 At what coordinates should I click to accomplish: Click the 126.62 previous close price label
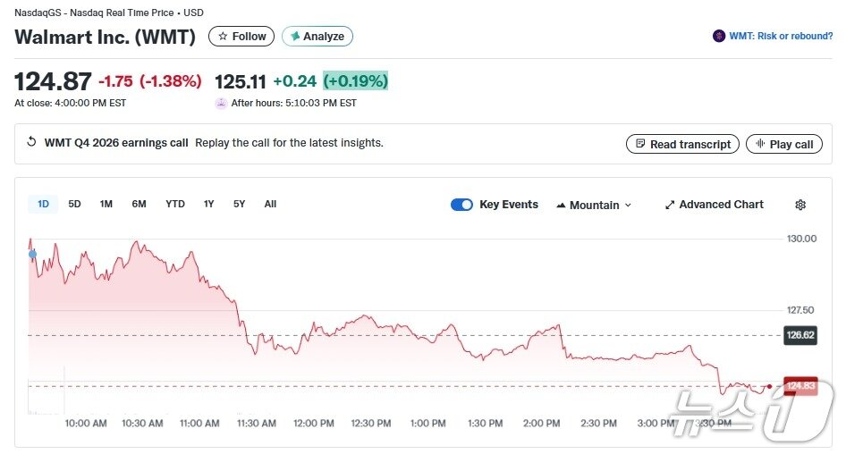pyautogui.click(x=799, y=336)
